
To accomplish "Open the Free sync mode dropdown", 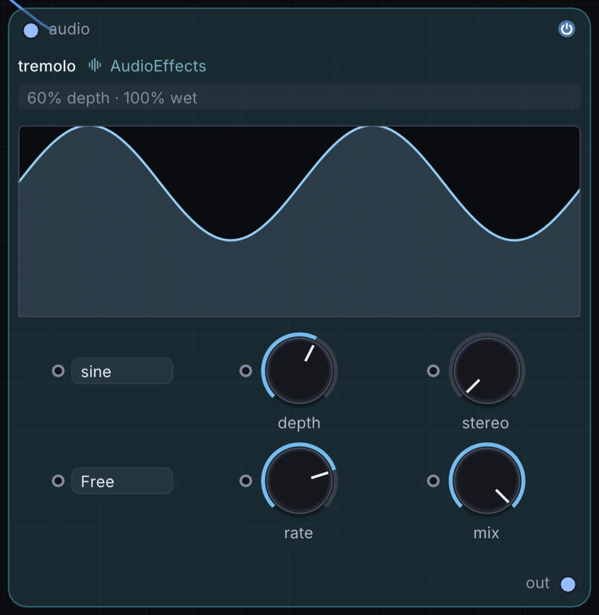I will (x=122, y=480).
